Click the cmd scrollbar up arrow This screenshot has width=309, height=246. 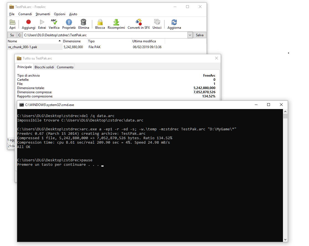(285, 112)
